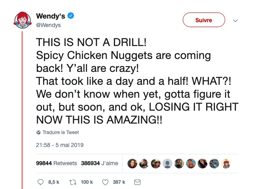Click the blue verified badge
The image size is (253, 189).
click(x=71, y=16)
